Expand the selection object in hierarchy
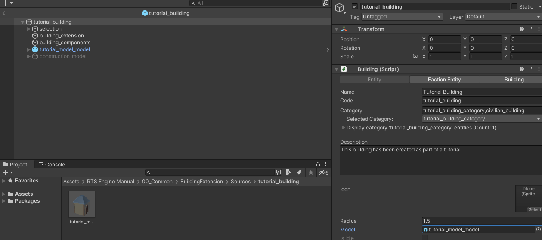 click(x=29, y=29)
